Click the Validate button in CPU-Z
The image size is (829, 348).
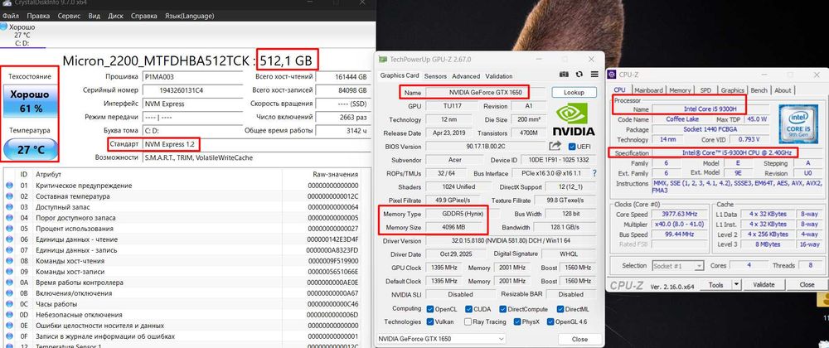click(764, 285)
